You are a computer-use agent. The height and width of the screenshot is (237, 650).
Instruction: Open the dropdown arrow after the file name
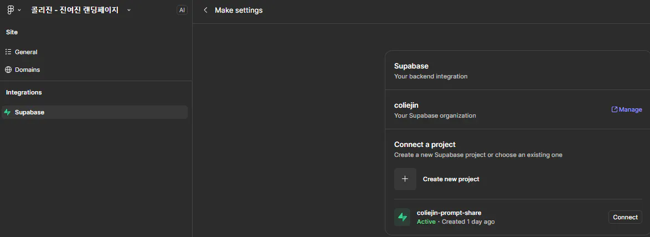(x=129, y=10)
